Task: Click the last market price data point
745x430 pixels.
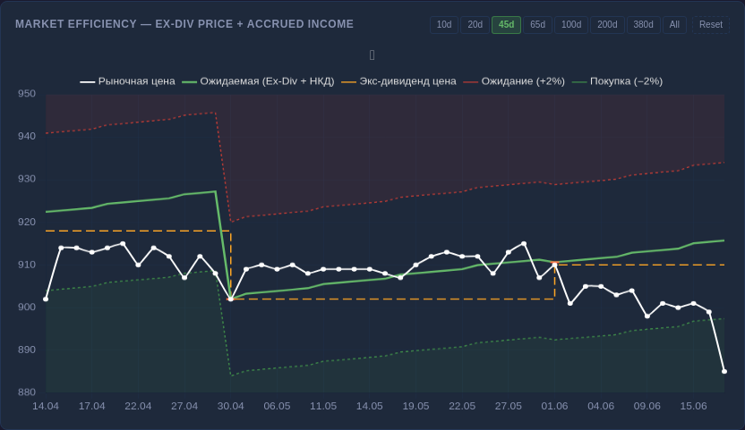Action: 724,372
